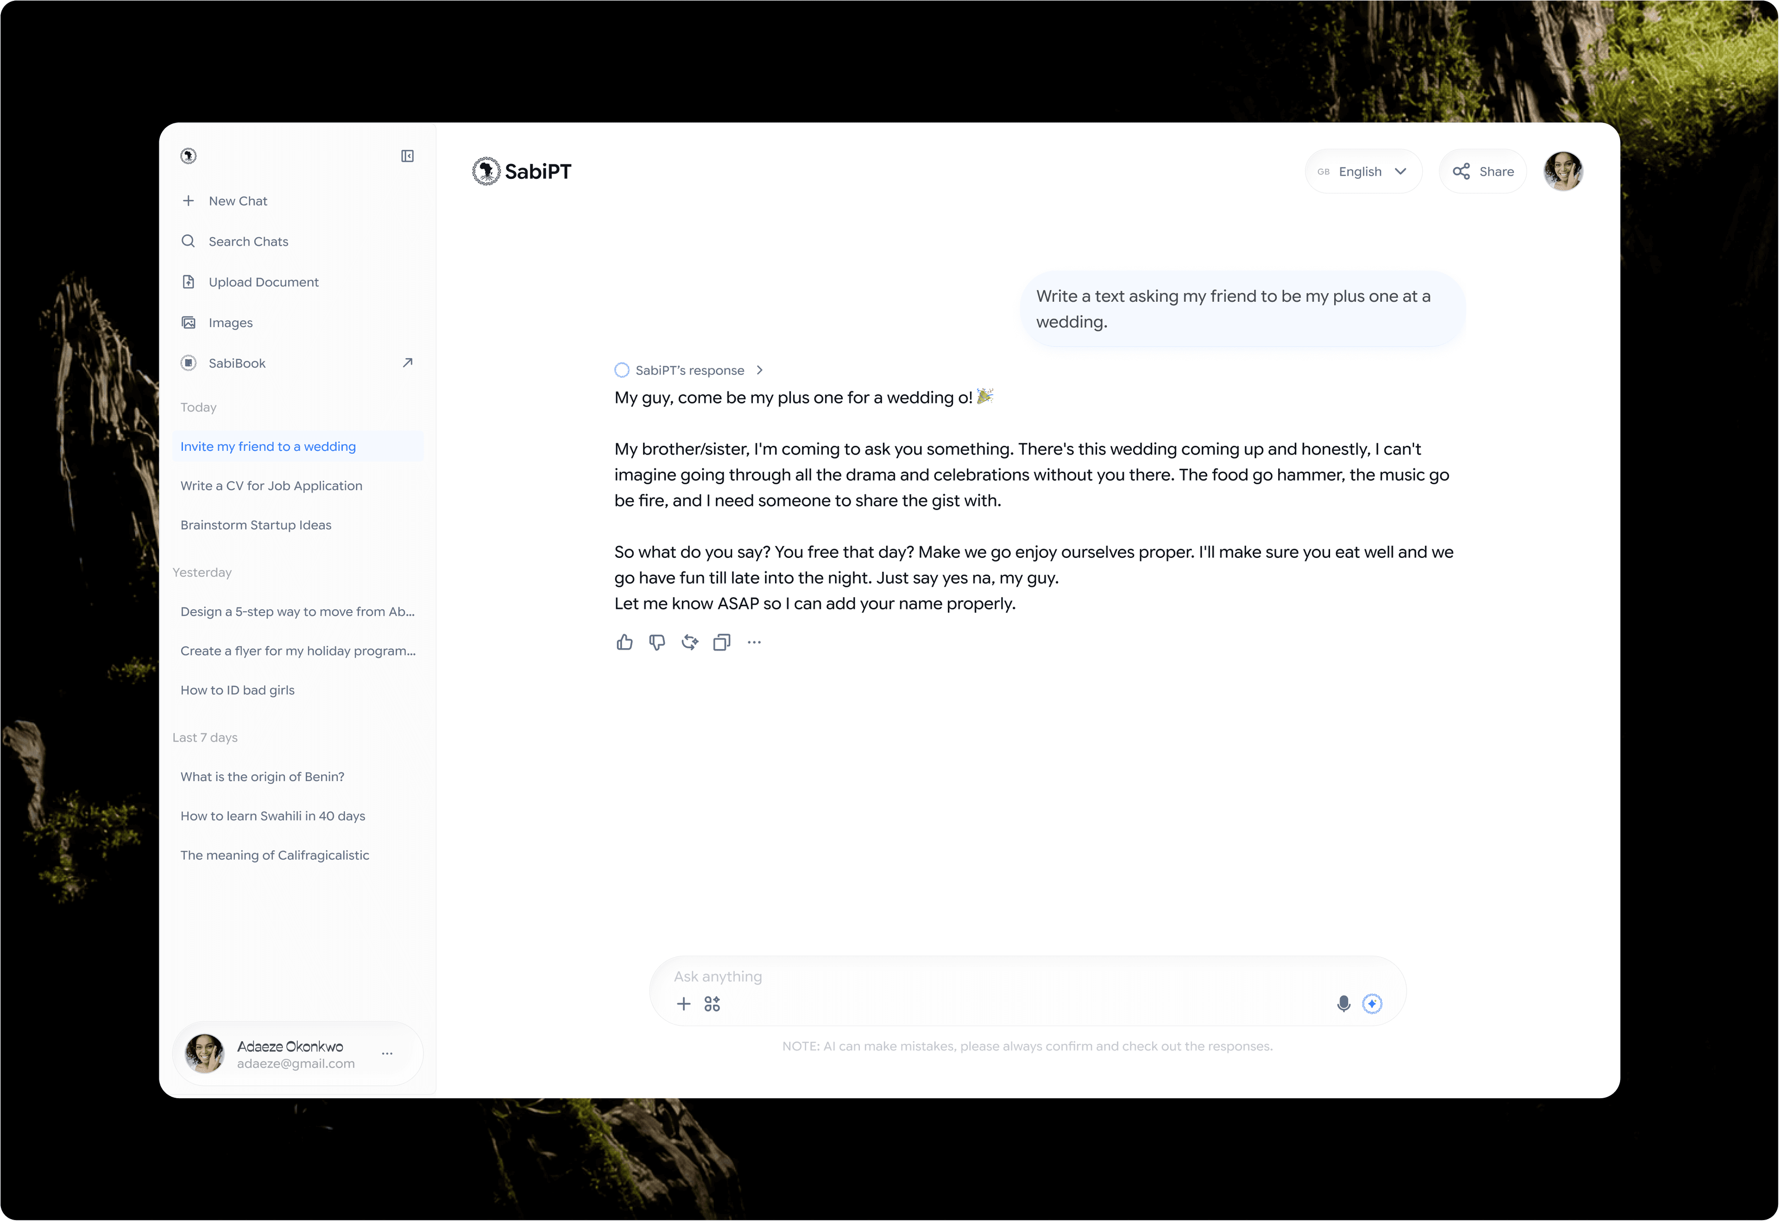Like the response with thumbs up
Screen dimensions: 1779x1221
coord(625,642)
